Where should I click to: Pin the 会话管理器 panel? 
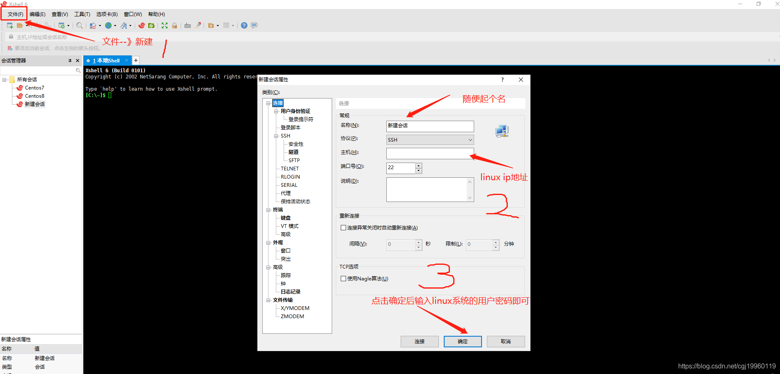[x=70, y=60]
